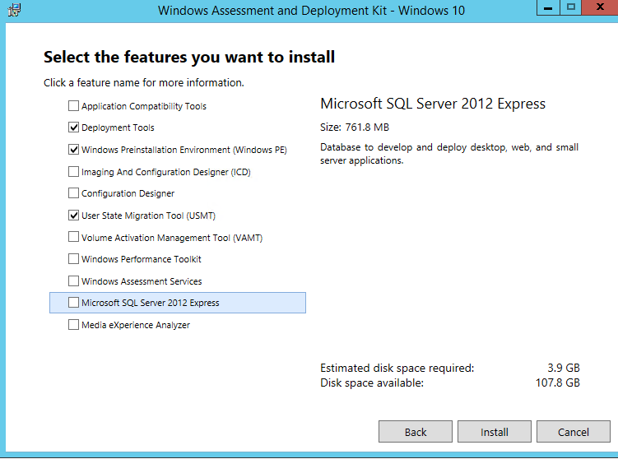Uncheck the Deployment Tools checkbox
The width and height of the screenshot is (618, 459).
tap(73, 128)
